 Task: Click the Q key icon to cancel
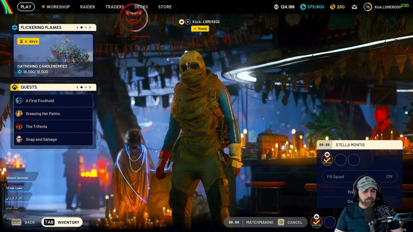(281, 222)
